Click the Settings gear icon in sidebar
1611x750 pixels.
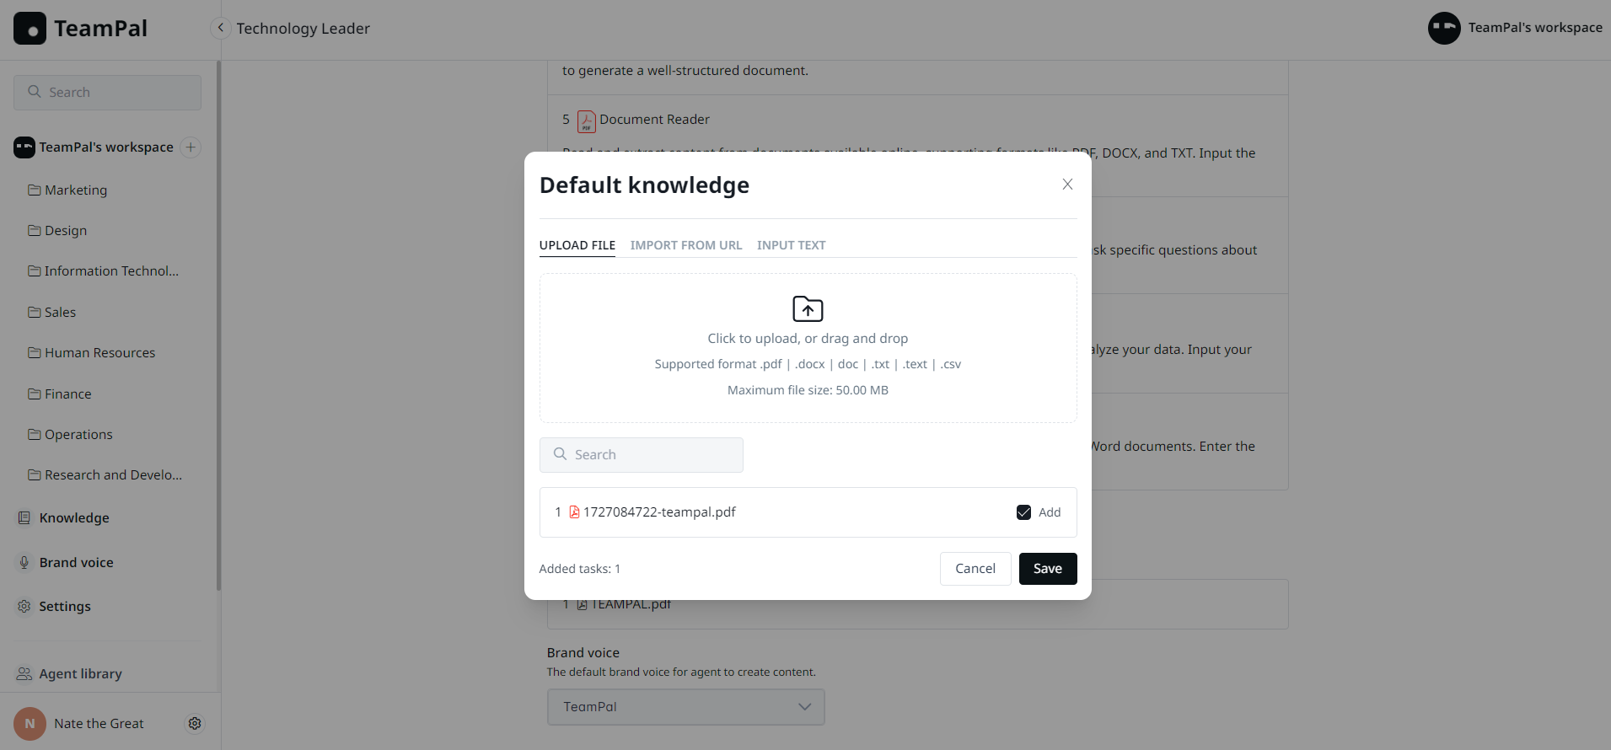pos(24,607)
